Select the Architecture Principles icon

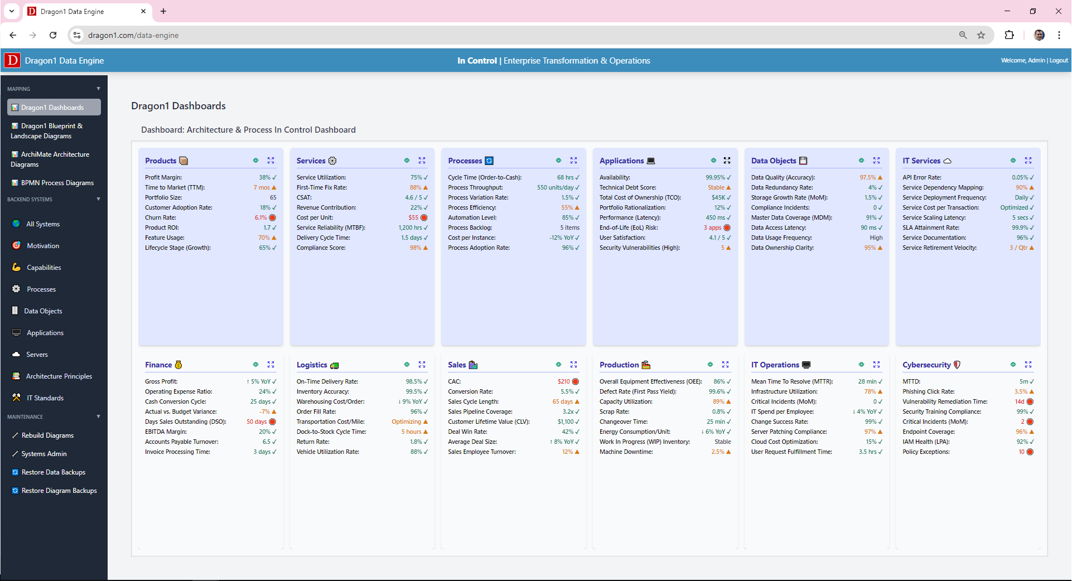click(17, 376)
